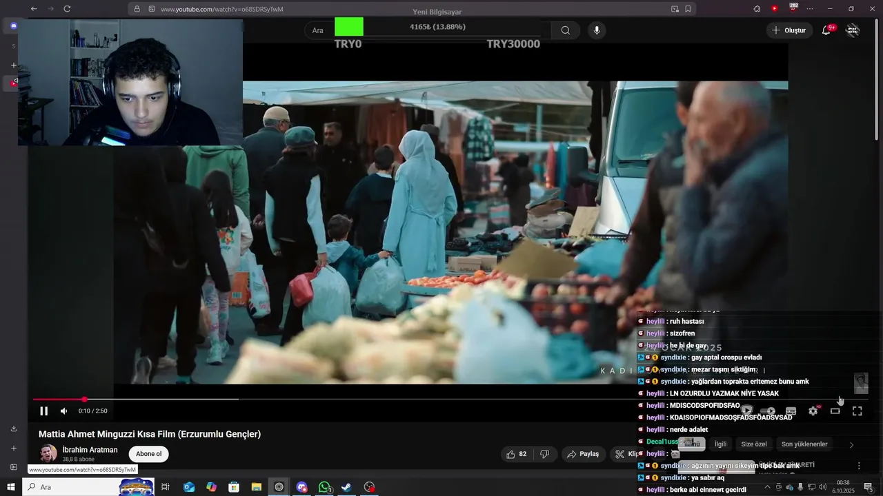Open the speaker volume tray icon
Viewport: 883px width, 496px height.
tap(822, 487)
